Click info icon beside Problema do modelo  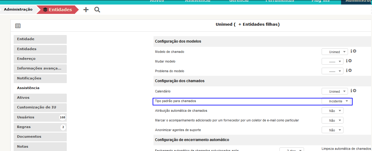347,71
